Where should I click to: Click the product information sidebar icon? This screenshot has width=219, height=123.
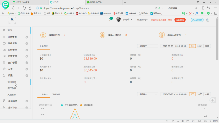coord(4,43)
